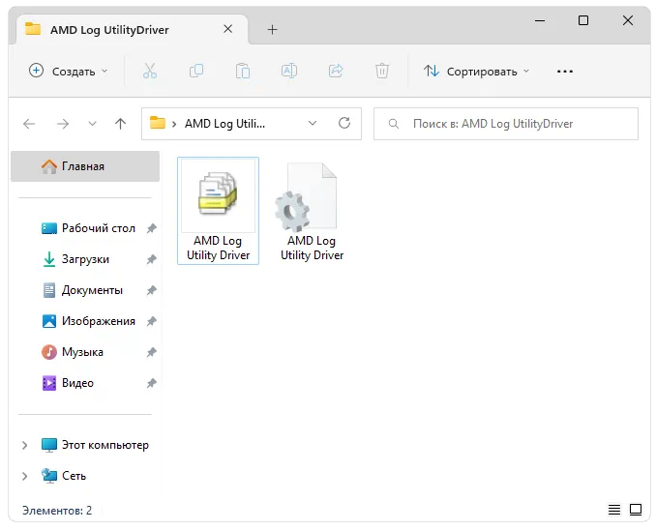Switch to details list view icon
The height and width of the screenshot is (530, 656).
[x=614, y=510]
